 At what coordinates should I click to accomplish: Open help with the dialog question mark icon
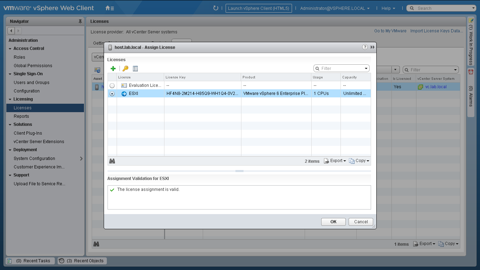(x=365, y=47)
